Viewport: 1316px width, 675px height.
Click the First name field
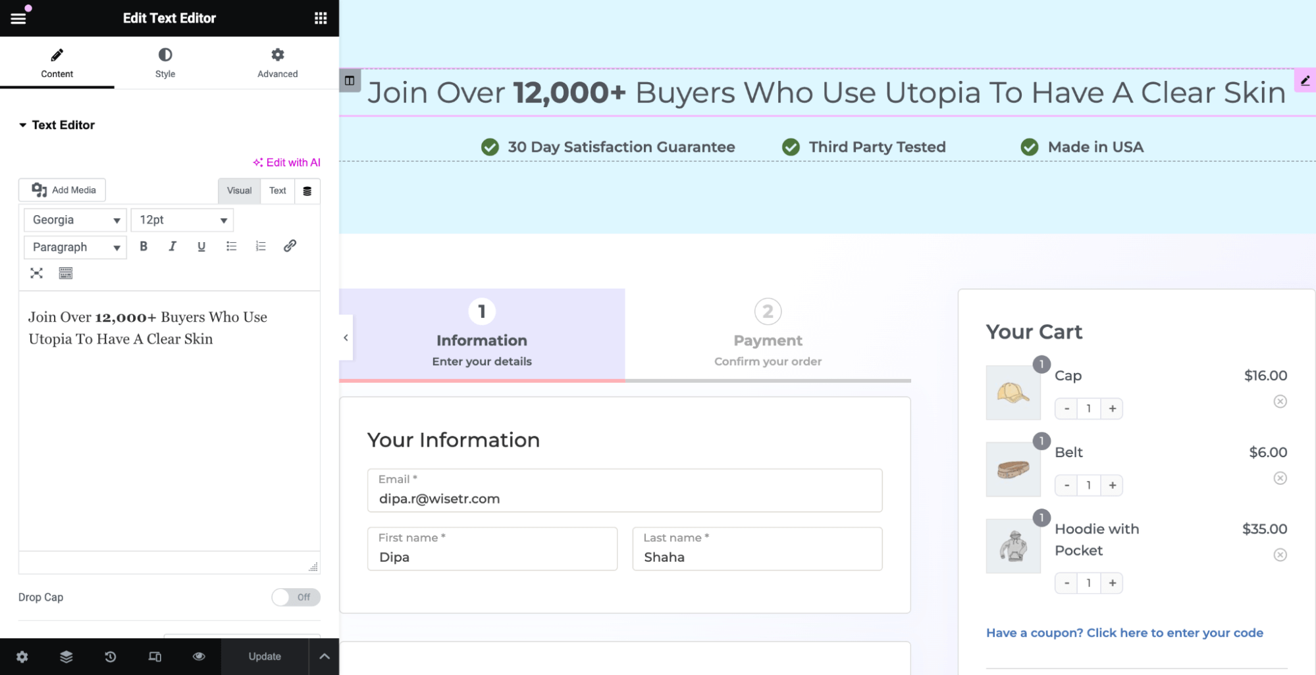tap(492, 549)
